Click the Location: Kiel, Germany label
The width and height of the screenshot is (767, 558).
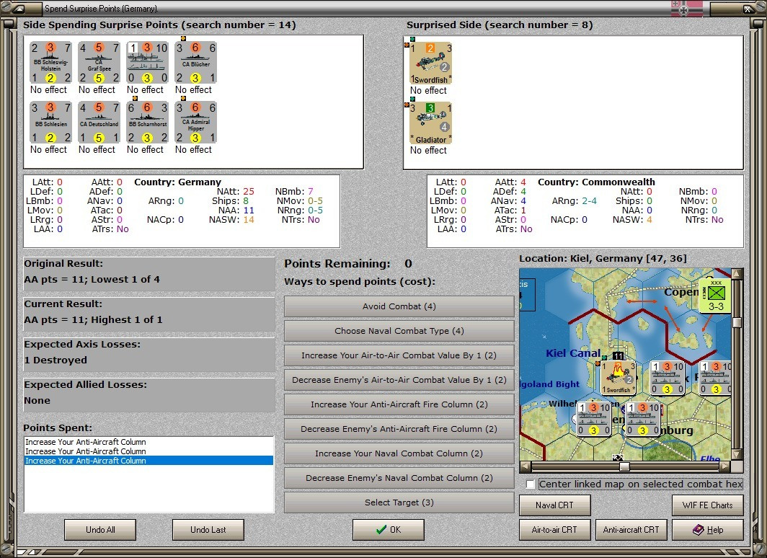click(603, 258)
